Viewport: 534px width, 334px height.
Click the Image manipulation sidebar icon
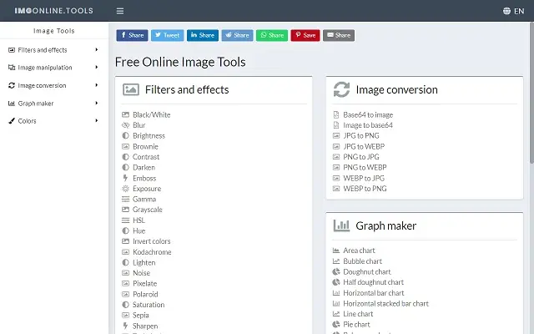(x=12, y=68)
